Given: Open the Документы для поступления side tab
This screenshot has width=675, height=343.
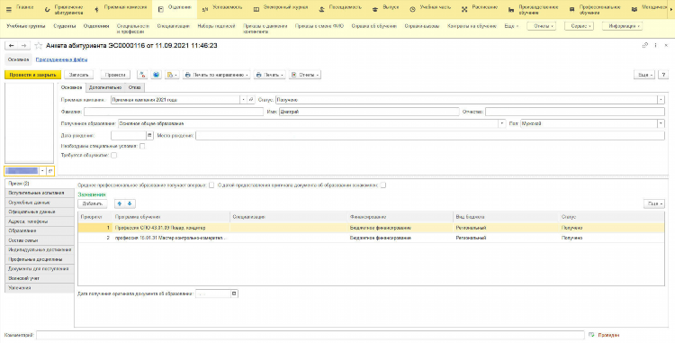Looking at the screenshot, I should 40,268.
